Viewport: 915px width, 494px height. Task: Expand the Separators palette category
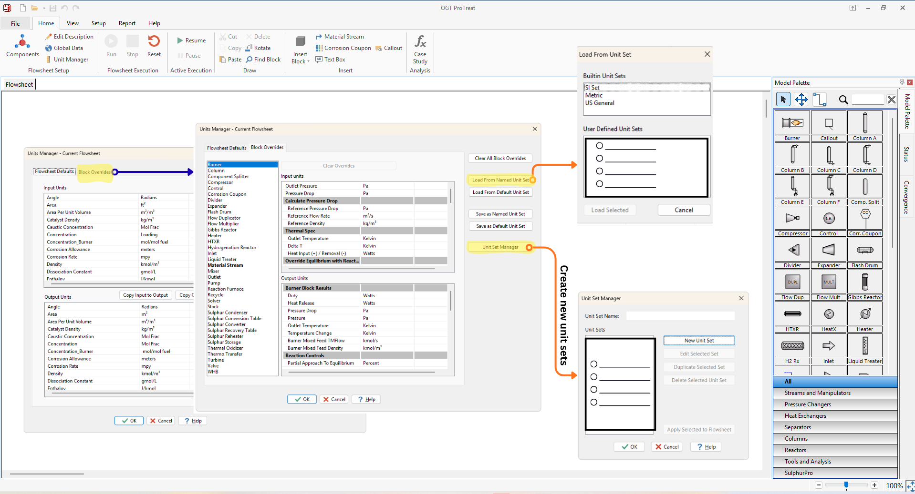tap(835, 427)
